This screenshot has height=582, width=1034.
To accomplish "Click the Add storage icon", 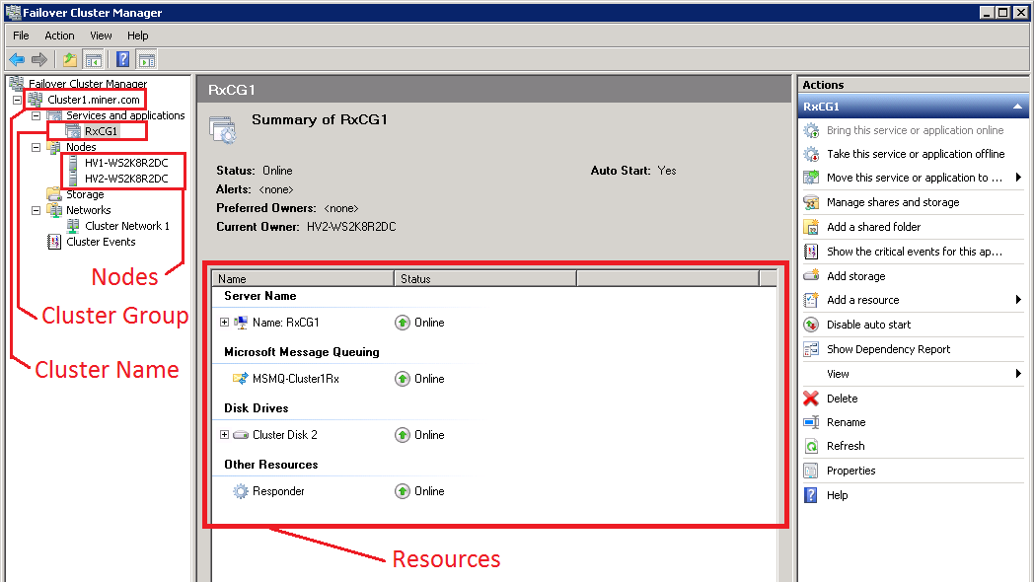I will click(x=811, y=276).
